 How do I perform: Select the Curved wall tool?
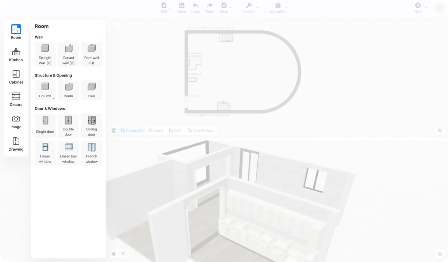pos(68,54)
